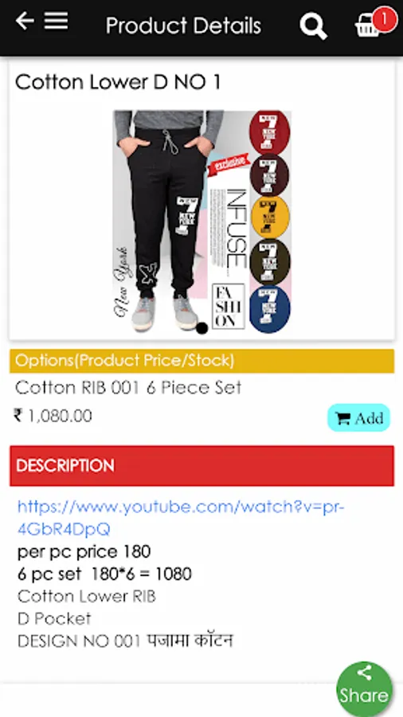Image resolution: width=403 pixels, height=717 pixels.
Task: Add Cotton RIB 001 set to cart
Action: 358,418
